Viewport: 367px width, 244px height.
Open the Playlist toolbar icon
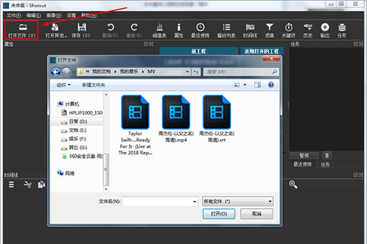point(226,27)
